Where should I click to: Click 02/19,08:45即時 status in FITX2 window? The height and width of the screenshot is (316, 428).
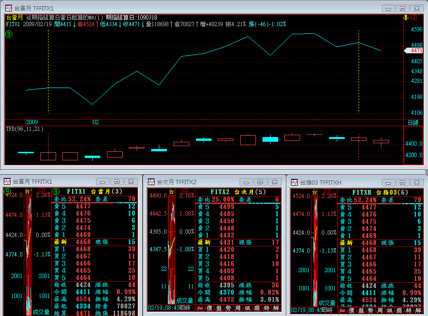pos(169,308)
